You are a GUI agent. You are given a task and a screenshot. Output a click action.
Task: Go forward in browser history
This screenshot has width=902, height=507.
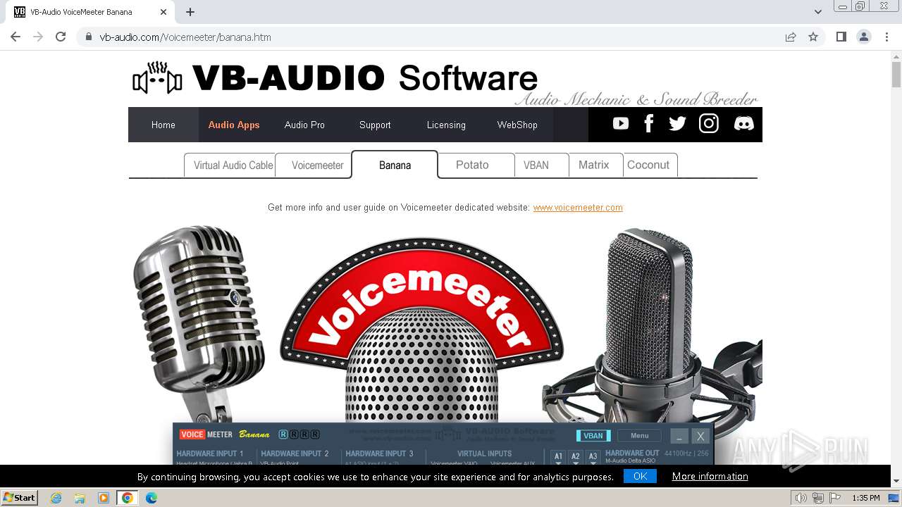click(38, 37)
